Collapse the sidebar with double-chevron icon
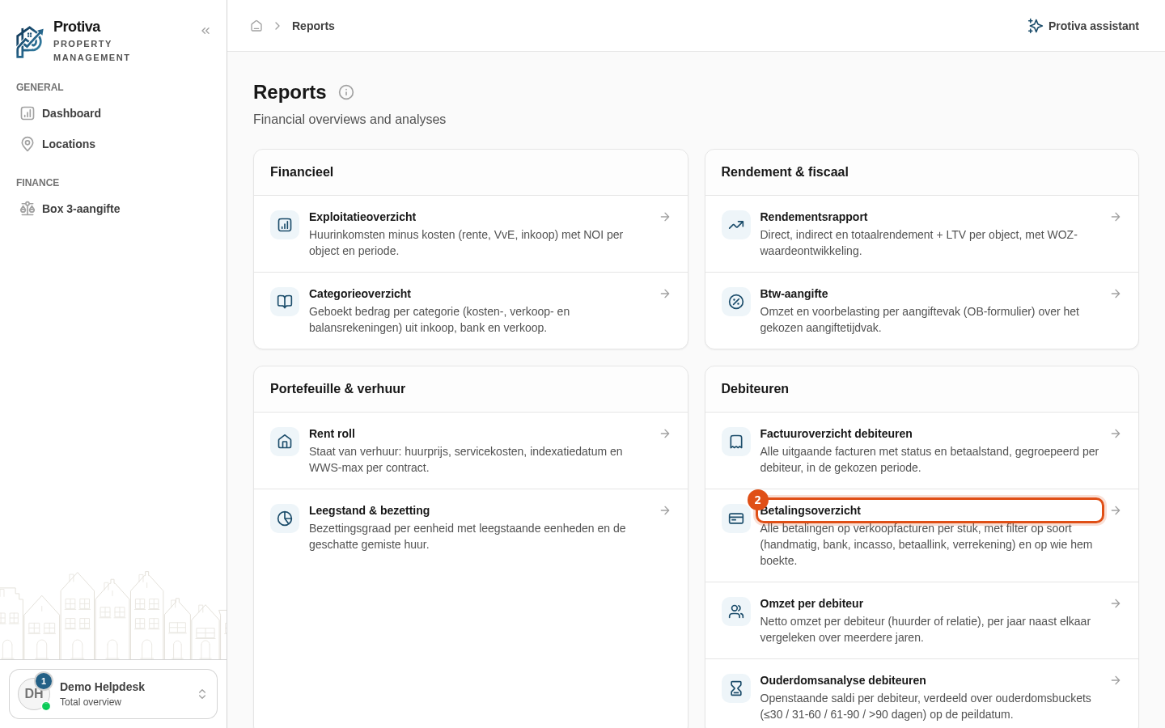This screenshot has width=1165, height=728. (205, 31)
